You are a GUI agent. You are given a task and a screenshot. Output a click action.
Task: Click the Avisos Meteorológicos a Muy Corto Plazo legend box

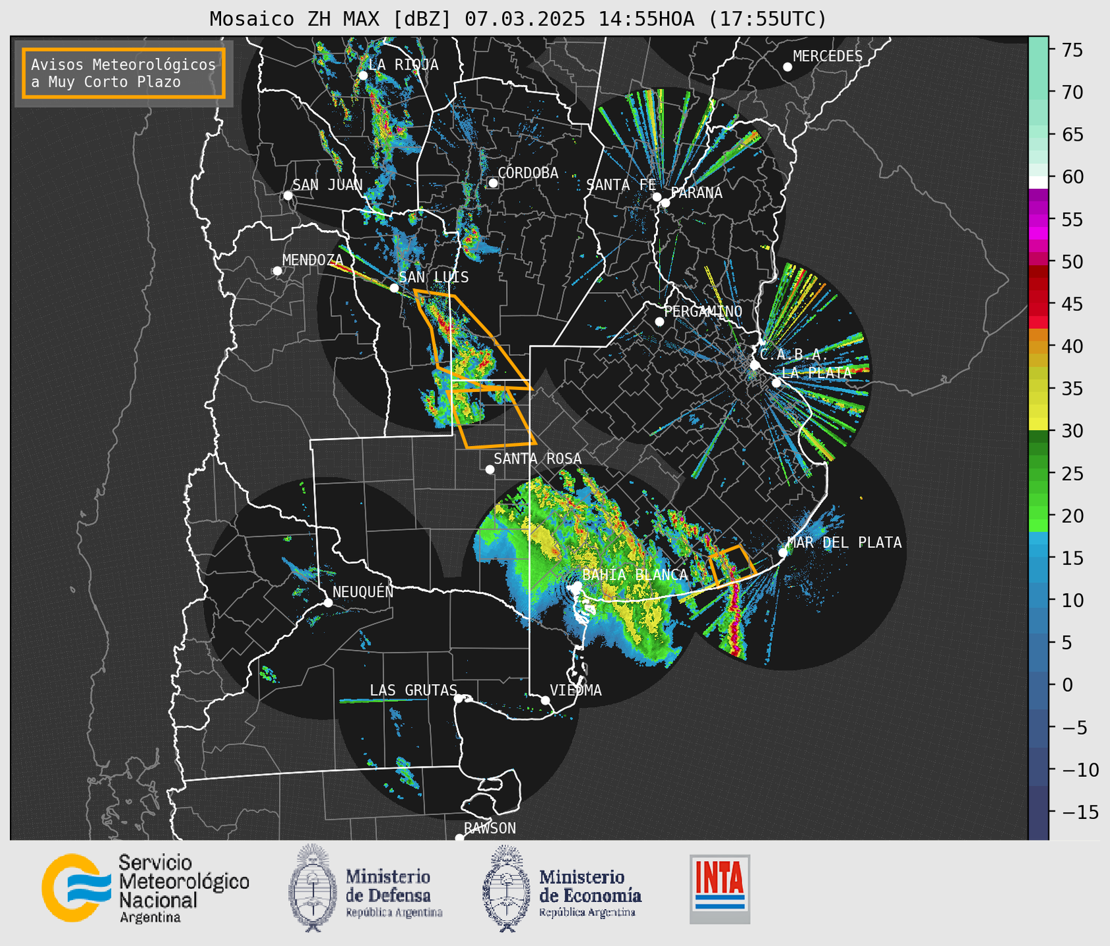124,73
